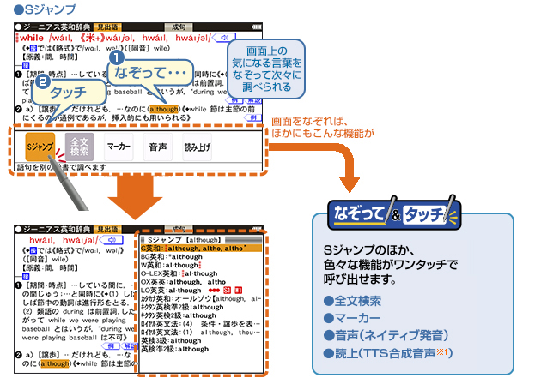Tap the Sジャンプ button
The width and height of the screenshot is (541, 390).
(40, 147)
